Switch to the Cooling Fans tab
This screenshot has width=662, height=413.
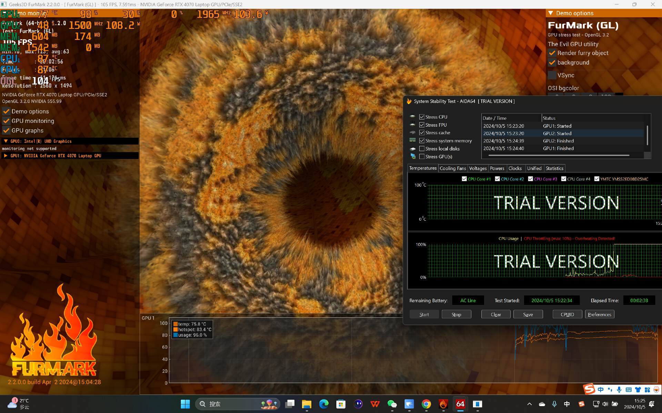point(452,168)
